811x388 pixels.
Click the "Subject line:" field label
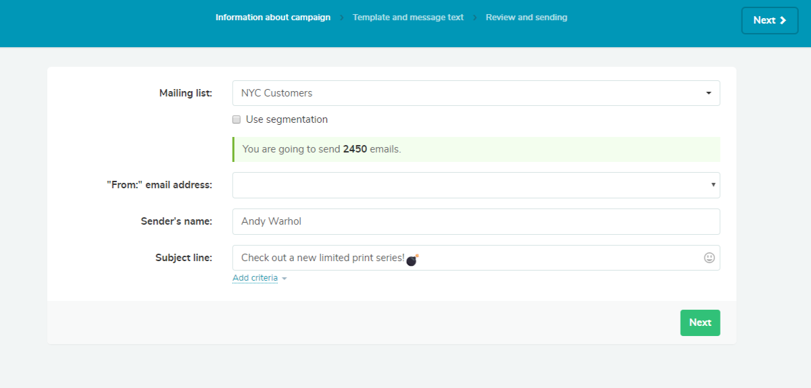coord(183,258)
